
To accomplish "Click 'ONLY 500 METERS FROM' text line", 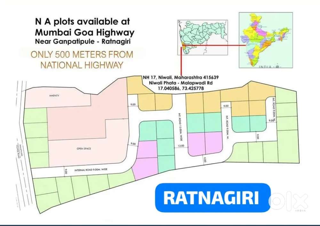I will point(82,54).
